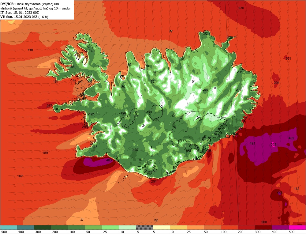Viewport: 306px width, 234px height.
Task: Click the flux value -101 on the map
Action: pos(182,58)
